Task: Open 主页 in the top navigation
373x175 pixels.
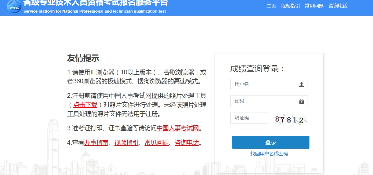Action: 271,6
